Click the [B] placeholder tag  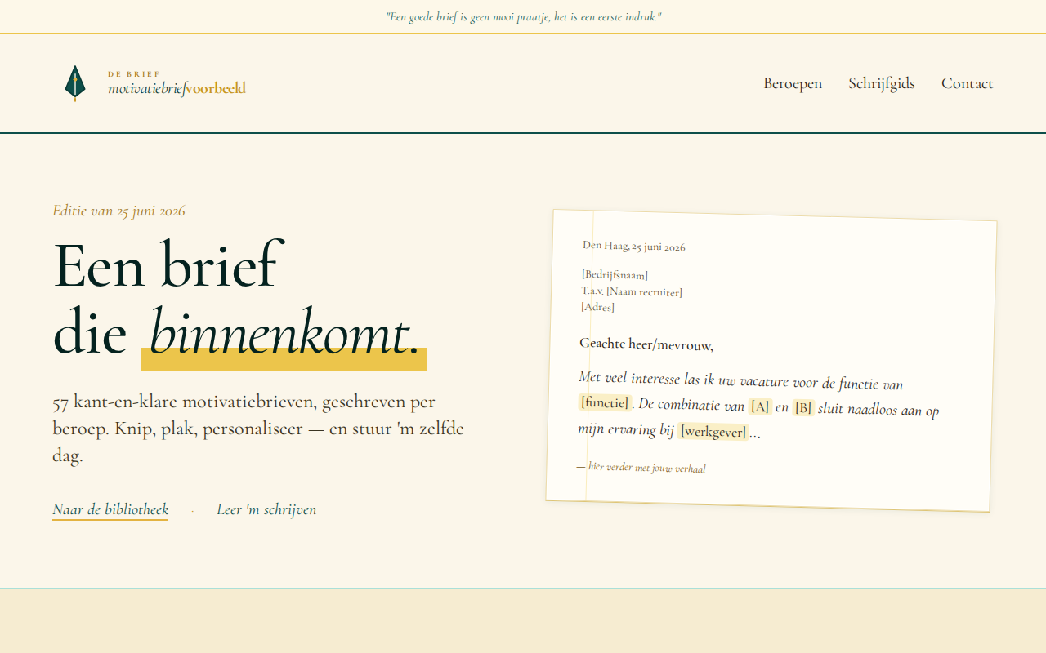[x=802, y=408]
